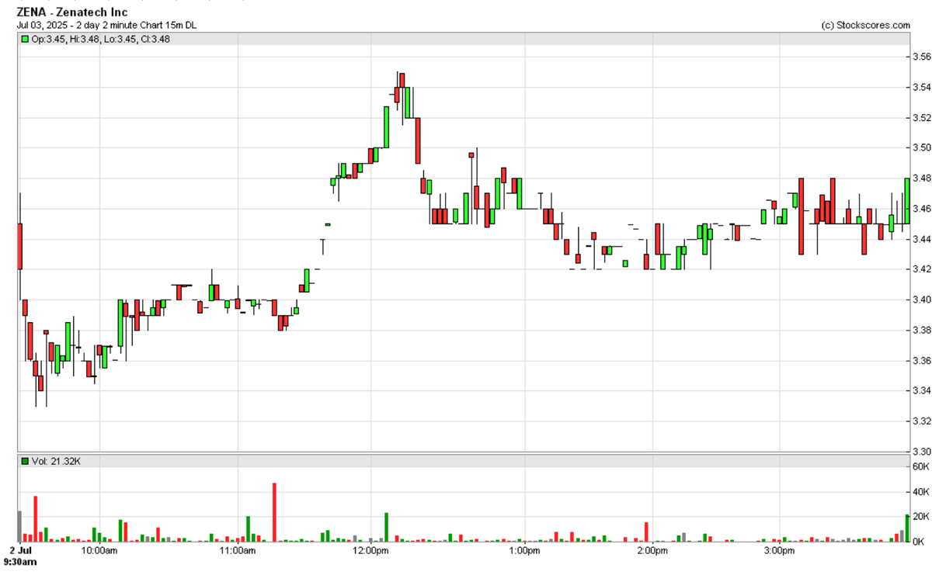The width and height of the screenshot is (932, 575).
Task: Click the (c) Stockscores.com credit
Action: pyautogui.click(x=865, y=25)
